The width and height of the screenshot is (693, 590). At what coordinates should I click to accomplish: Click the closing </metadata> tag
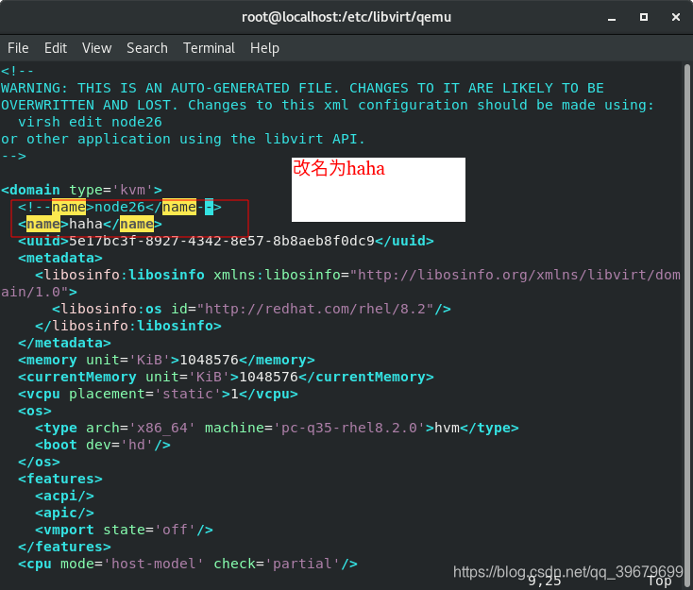tap(64, 343)
